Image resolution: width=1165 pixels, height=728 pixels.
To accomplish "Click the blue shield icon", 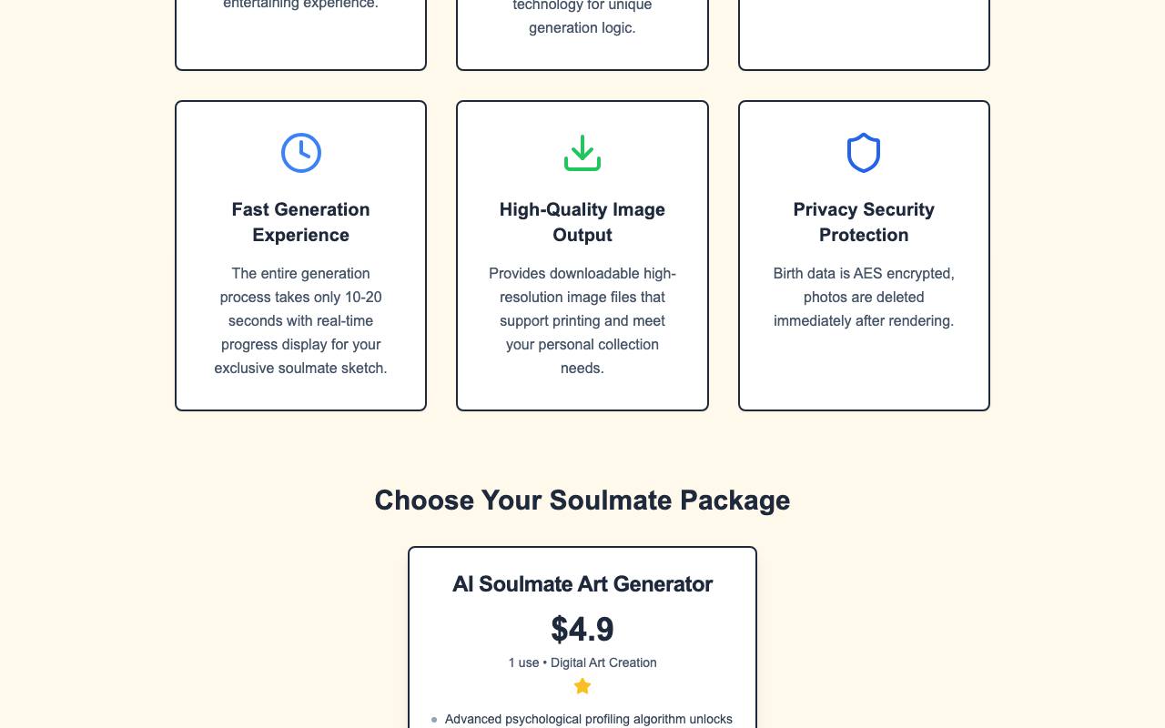I will (864, 153).
